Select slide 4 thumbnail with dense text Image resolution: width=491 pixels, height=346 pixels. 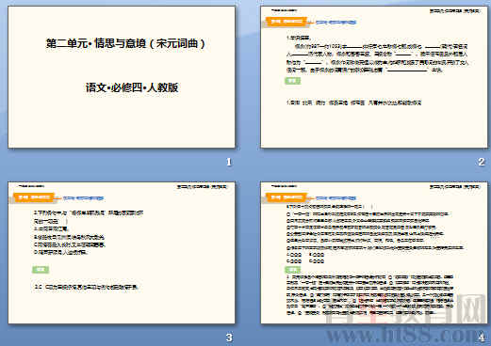click(x=374, y=253)
